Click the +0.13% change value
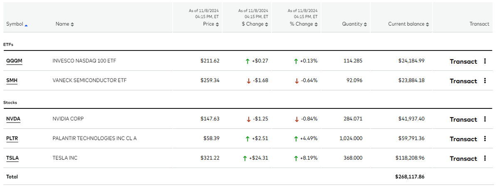This screenshot has height=192, width=499. click(309, 61)
